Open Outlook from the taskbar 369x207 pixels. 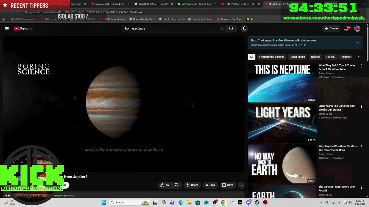pyautogui.click(x=206, y=202)
